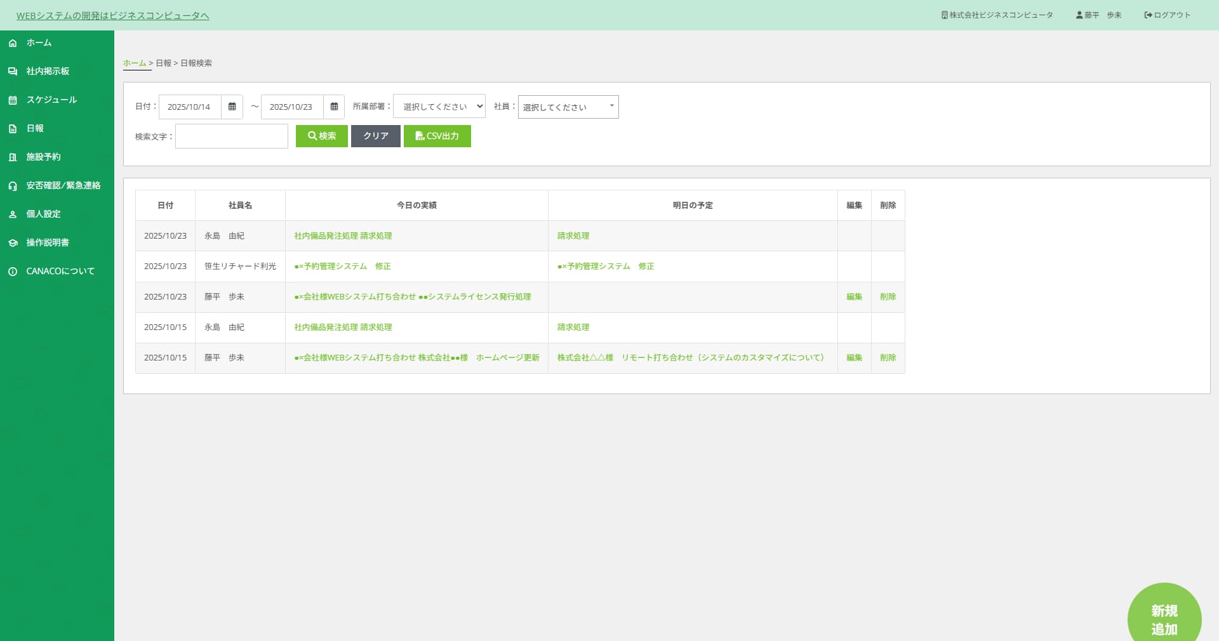Expand the 所属部署 department dropdown
This screenshot has width=1219, height=641.
pyautogui.click(x=439, y=107)
